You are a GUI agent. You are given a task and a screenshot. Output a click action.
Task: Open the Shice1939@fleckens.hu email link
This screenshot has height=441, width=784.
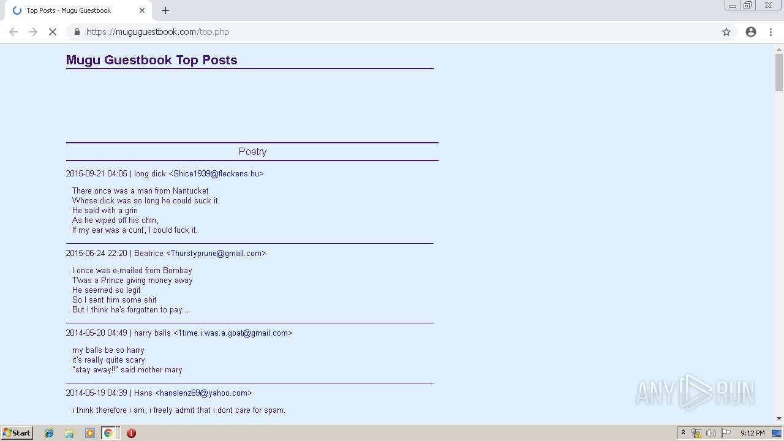(x=216, y=173)
